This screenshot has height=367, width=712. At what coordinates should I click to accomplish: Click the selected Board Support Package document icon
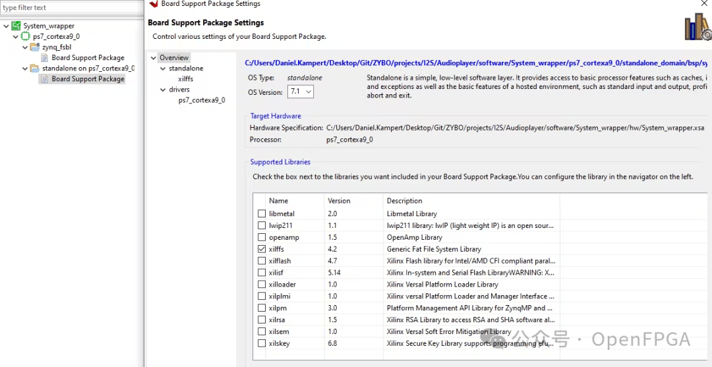coord(45,79)
